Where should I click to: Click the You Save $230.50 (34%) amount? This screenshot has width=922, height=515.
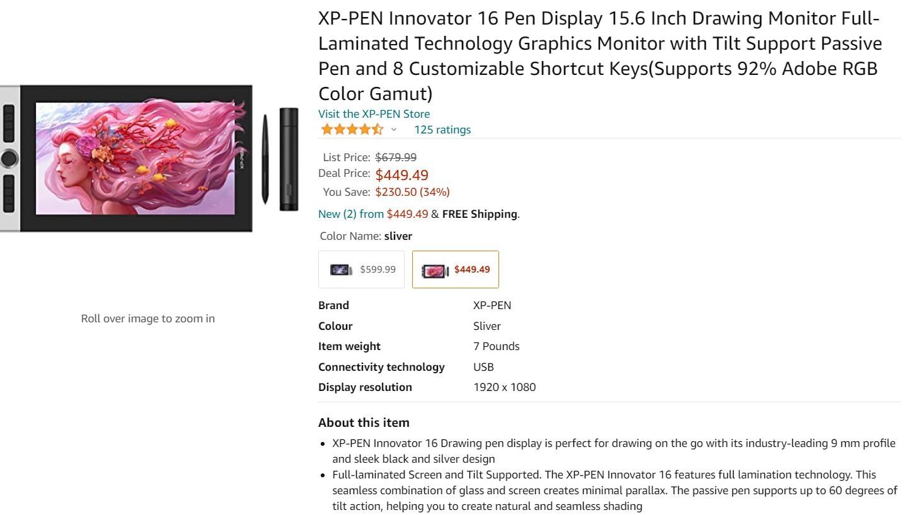pyautogui.click(x=412, y=192)
